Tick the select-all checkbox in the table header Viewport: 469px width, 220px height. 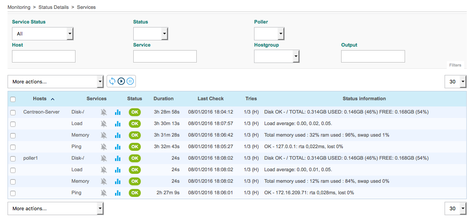click(13, 99)
